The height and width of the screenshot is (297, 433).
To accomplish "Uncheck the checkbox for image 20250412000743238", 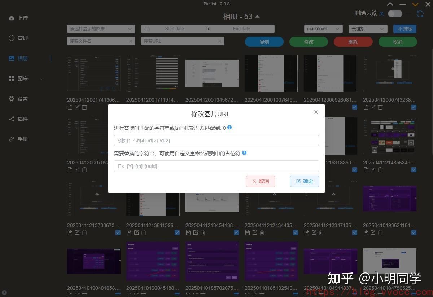I will (414, 107).
